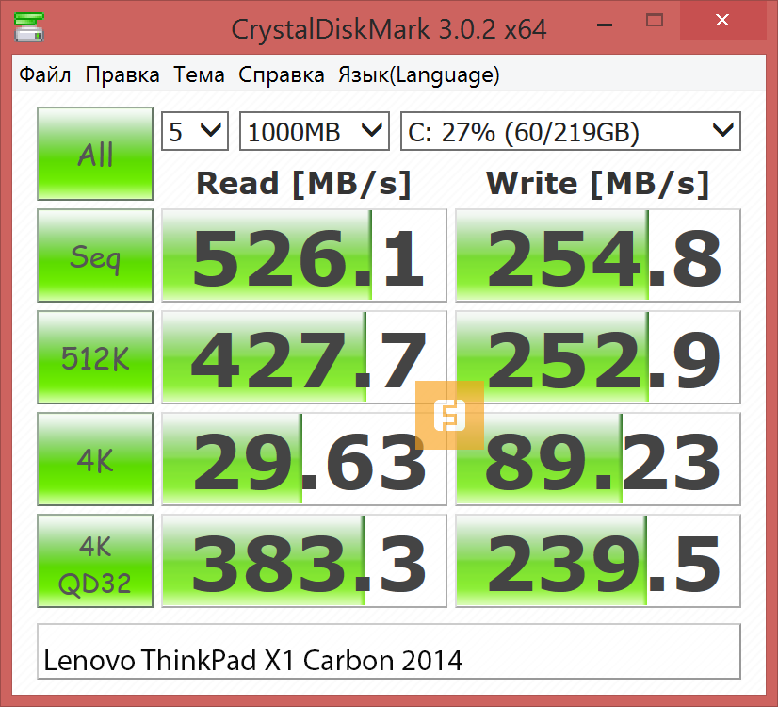778x707 pixels.
Task: Run all benchmarks with the All button
Action: [95, 154]
